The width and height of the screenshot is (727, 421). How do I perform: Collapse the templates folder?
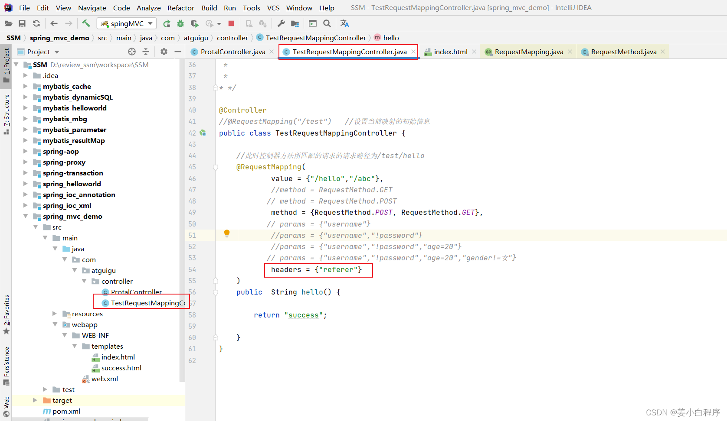pos(74,346)
